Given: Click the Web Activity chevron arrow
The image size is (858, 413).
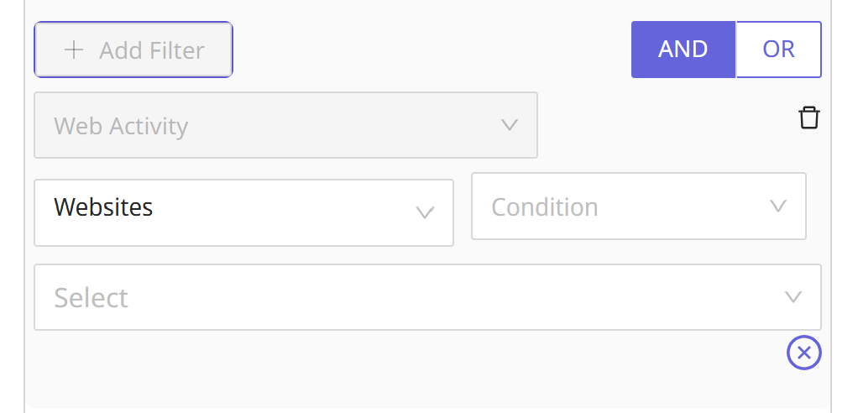Looking at the screenshot, I should click(509, 125).
